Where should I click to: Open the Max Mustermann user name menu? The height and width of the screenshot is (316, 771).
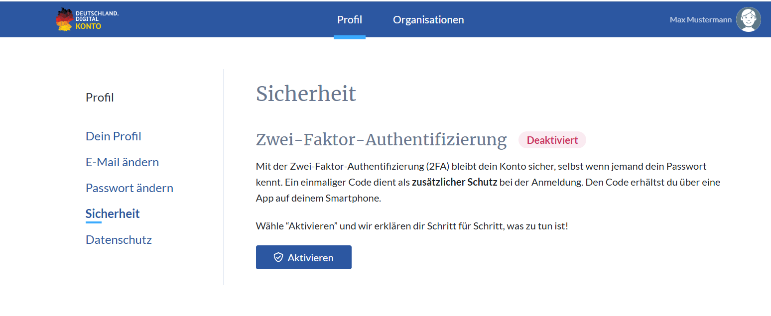click(x=701, y=20)
